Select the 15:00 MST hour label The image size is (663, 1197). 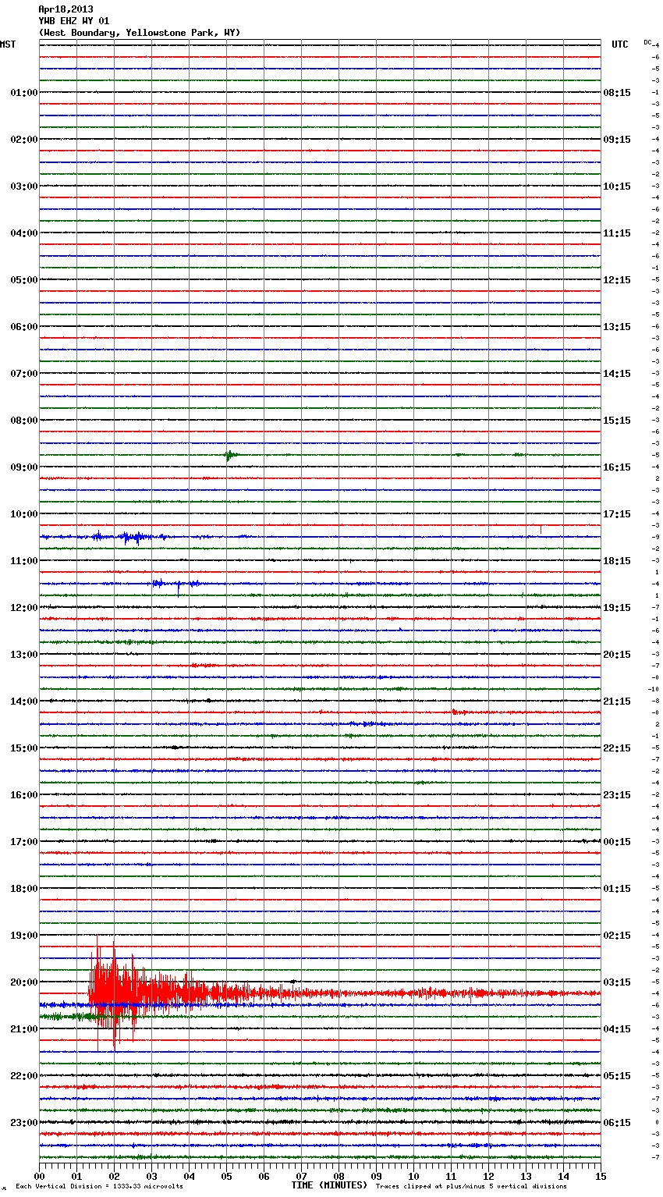(24, 748)
